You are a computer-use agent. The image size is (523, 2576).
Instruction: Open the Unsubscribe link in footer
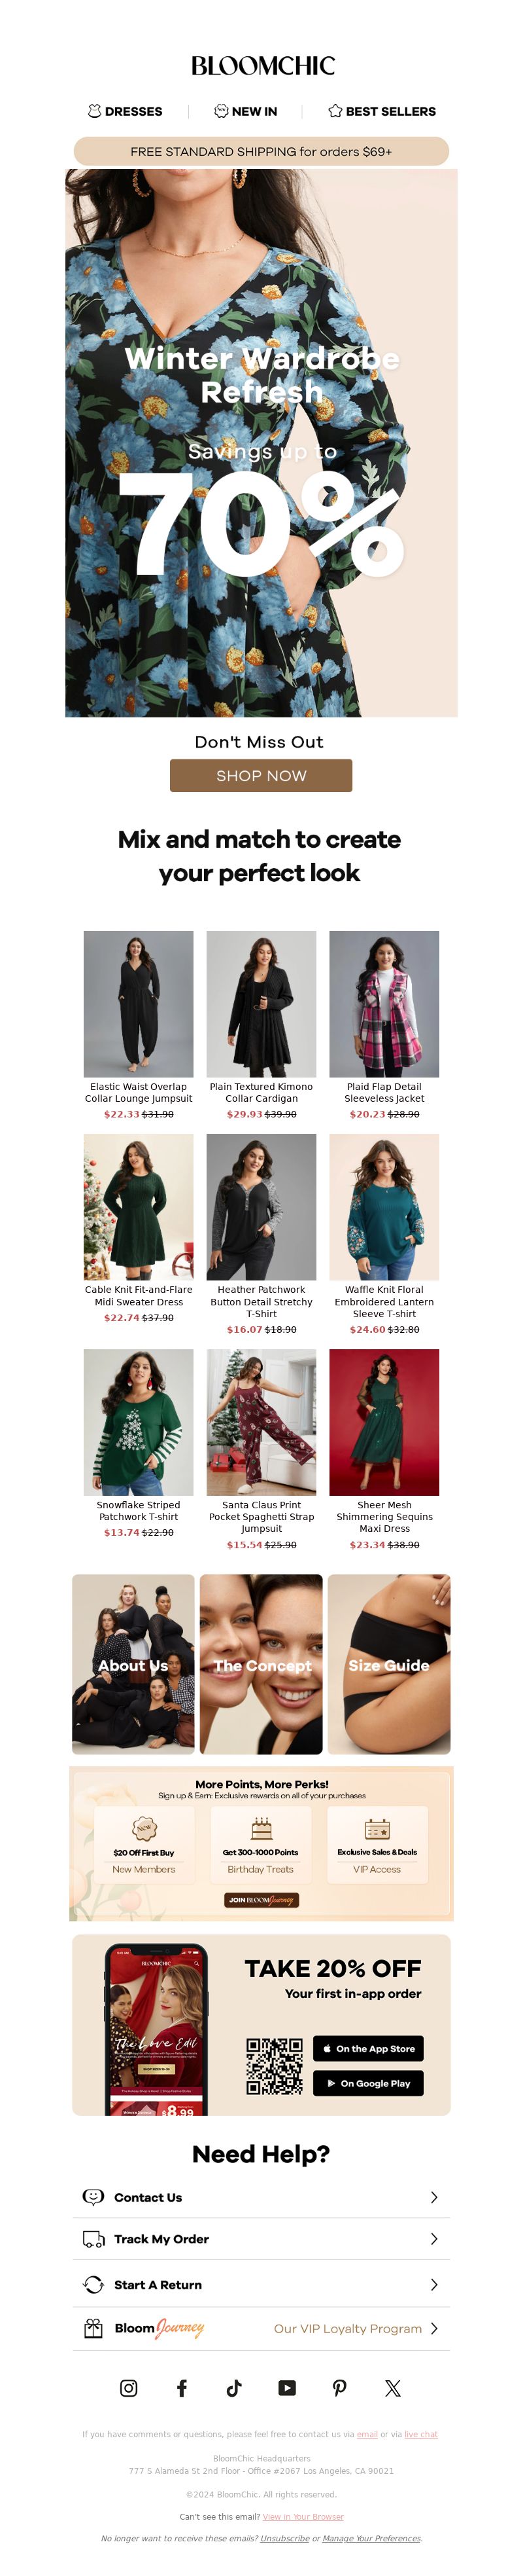[284, 2539]
